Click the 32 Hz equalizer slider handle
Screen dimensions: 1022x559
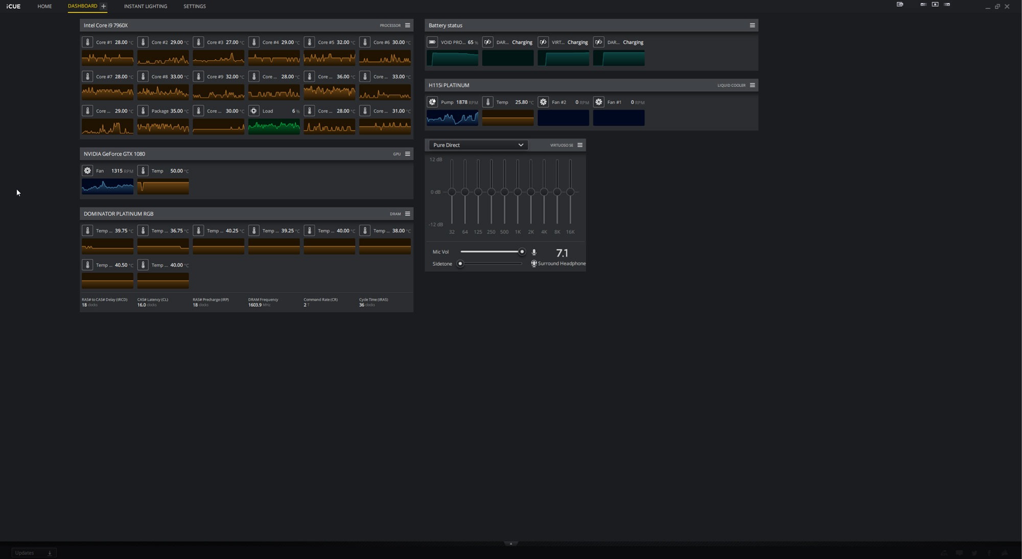pyautogui.click(x=452, y=192)
